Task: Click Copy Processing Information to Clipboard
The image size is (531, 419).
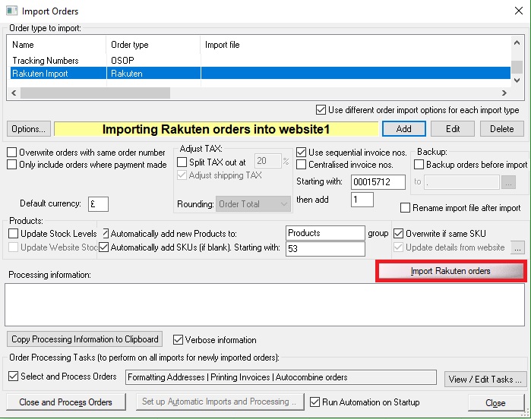Action: (84, 339)
